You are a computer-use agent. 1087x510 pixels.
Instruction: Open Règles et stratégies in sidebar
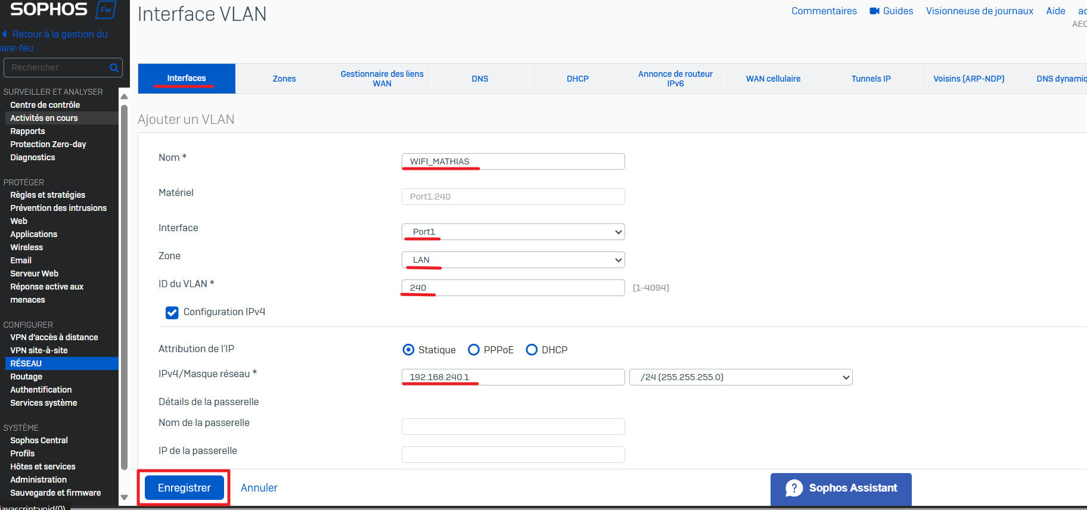[x=48, y=195]
